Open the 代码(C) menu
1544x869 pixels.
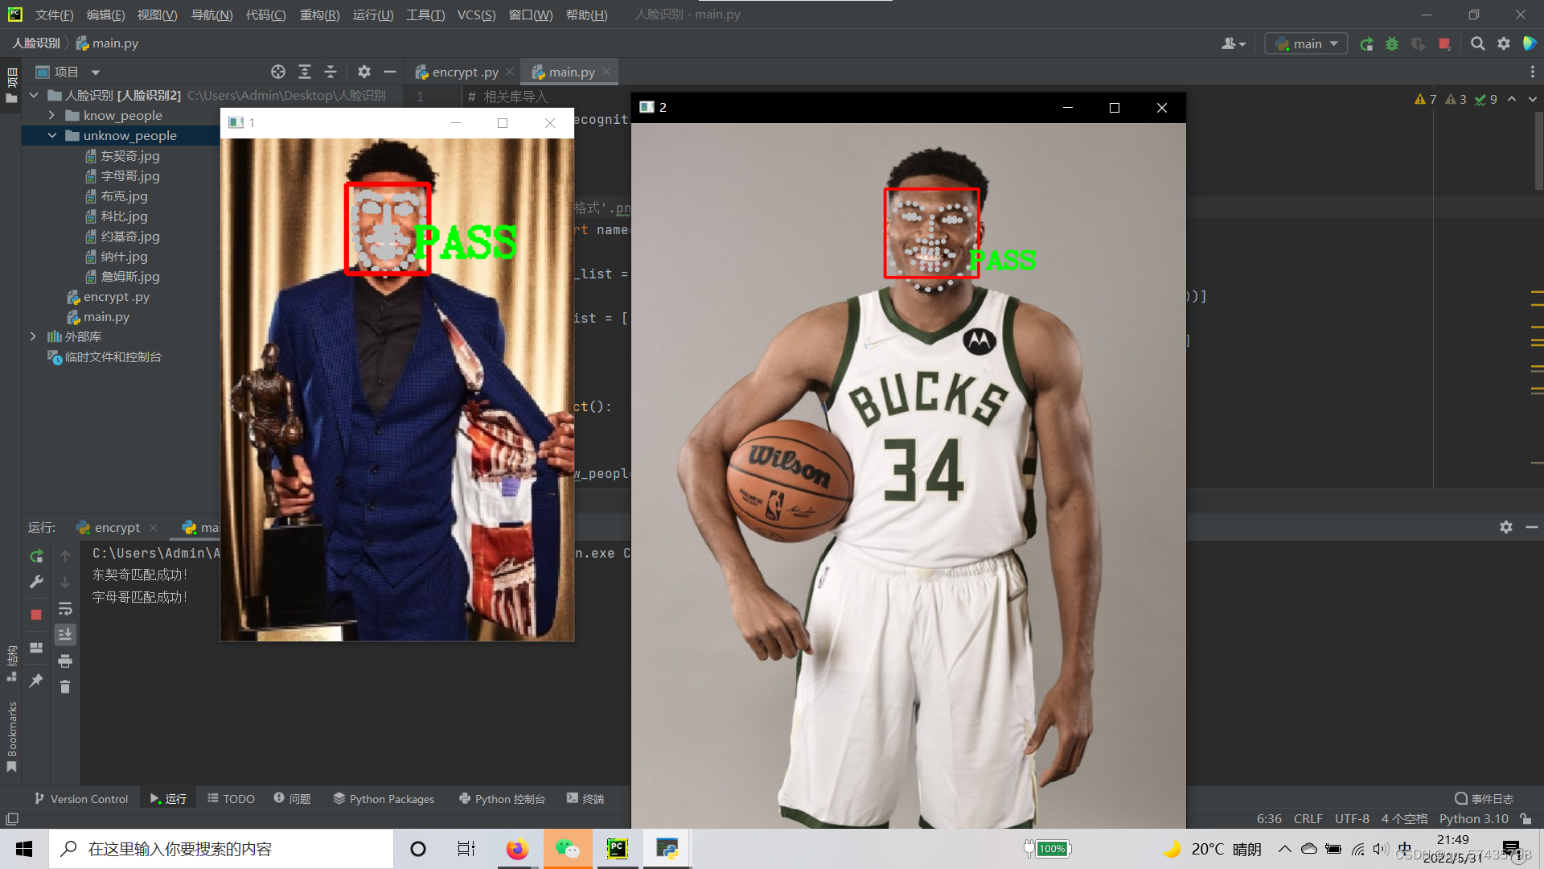coord(265,14)
